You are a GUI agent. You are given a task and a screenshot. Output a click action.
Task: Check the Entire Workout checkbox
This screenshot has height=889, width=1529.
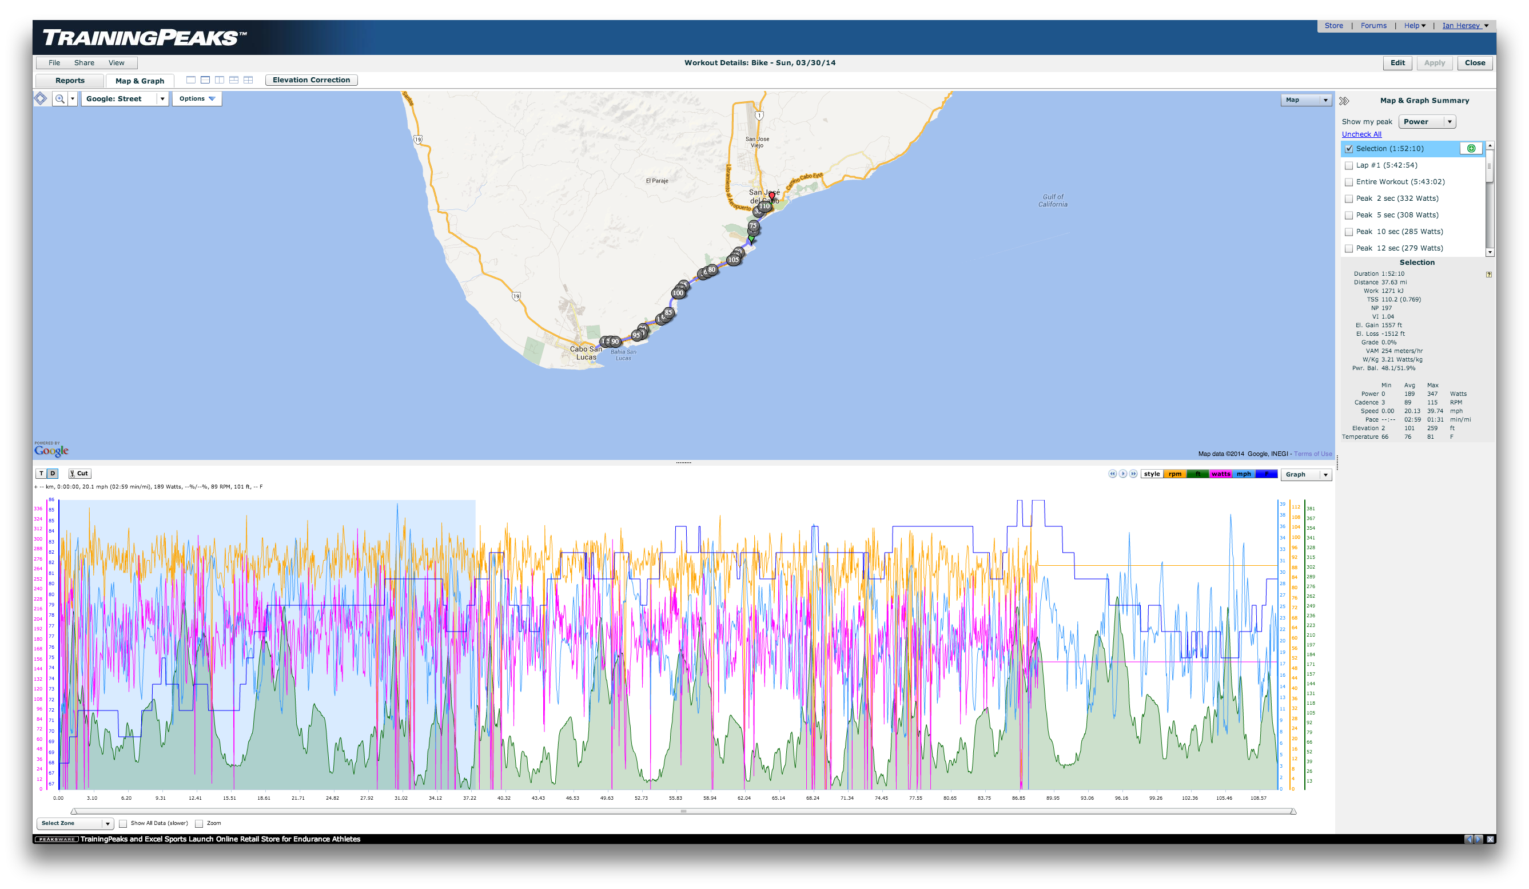1349,182
